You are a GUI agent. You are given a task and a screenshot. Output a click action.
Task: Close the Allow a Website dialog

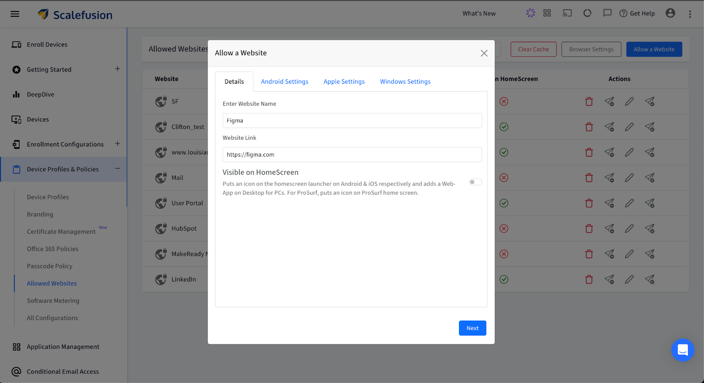[484, 53]
